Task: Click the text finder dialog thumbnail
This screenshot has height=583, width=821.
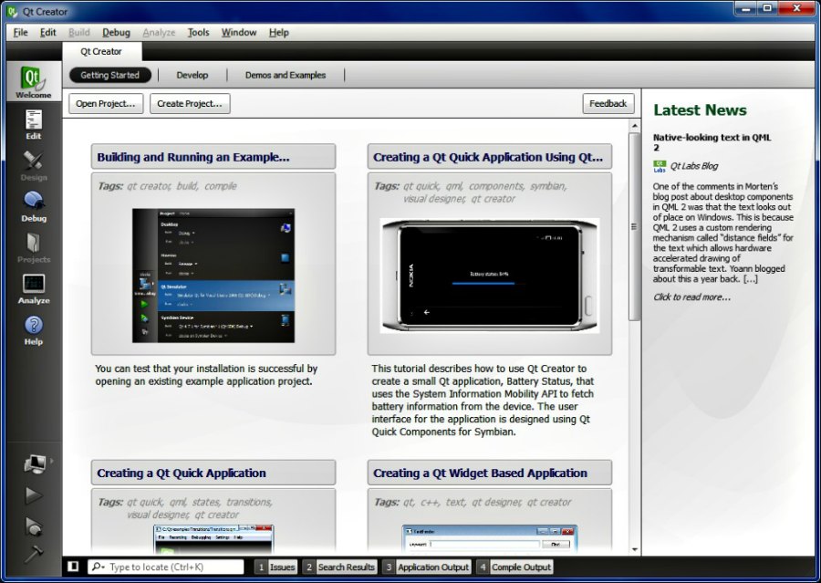Action: 490,539
